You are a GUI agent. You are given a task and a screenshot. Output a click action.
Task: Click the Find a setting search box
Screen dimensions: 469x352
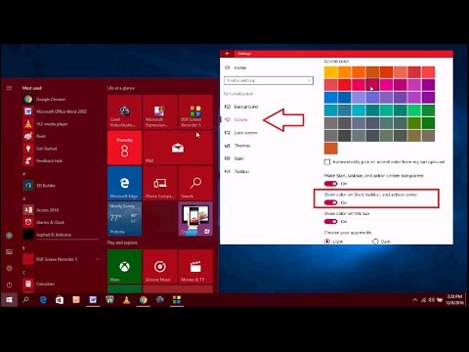(269, 80)
